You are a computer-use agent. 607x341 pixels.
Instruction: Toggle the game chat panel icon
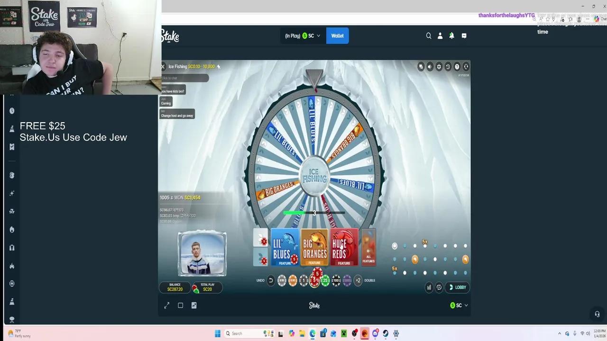click(421, 67)
